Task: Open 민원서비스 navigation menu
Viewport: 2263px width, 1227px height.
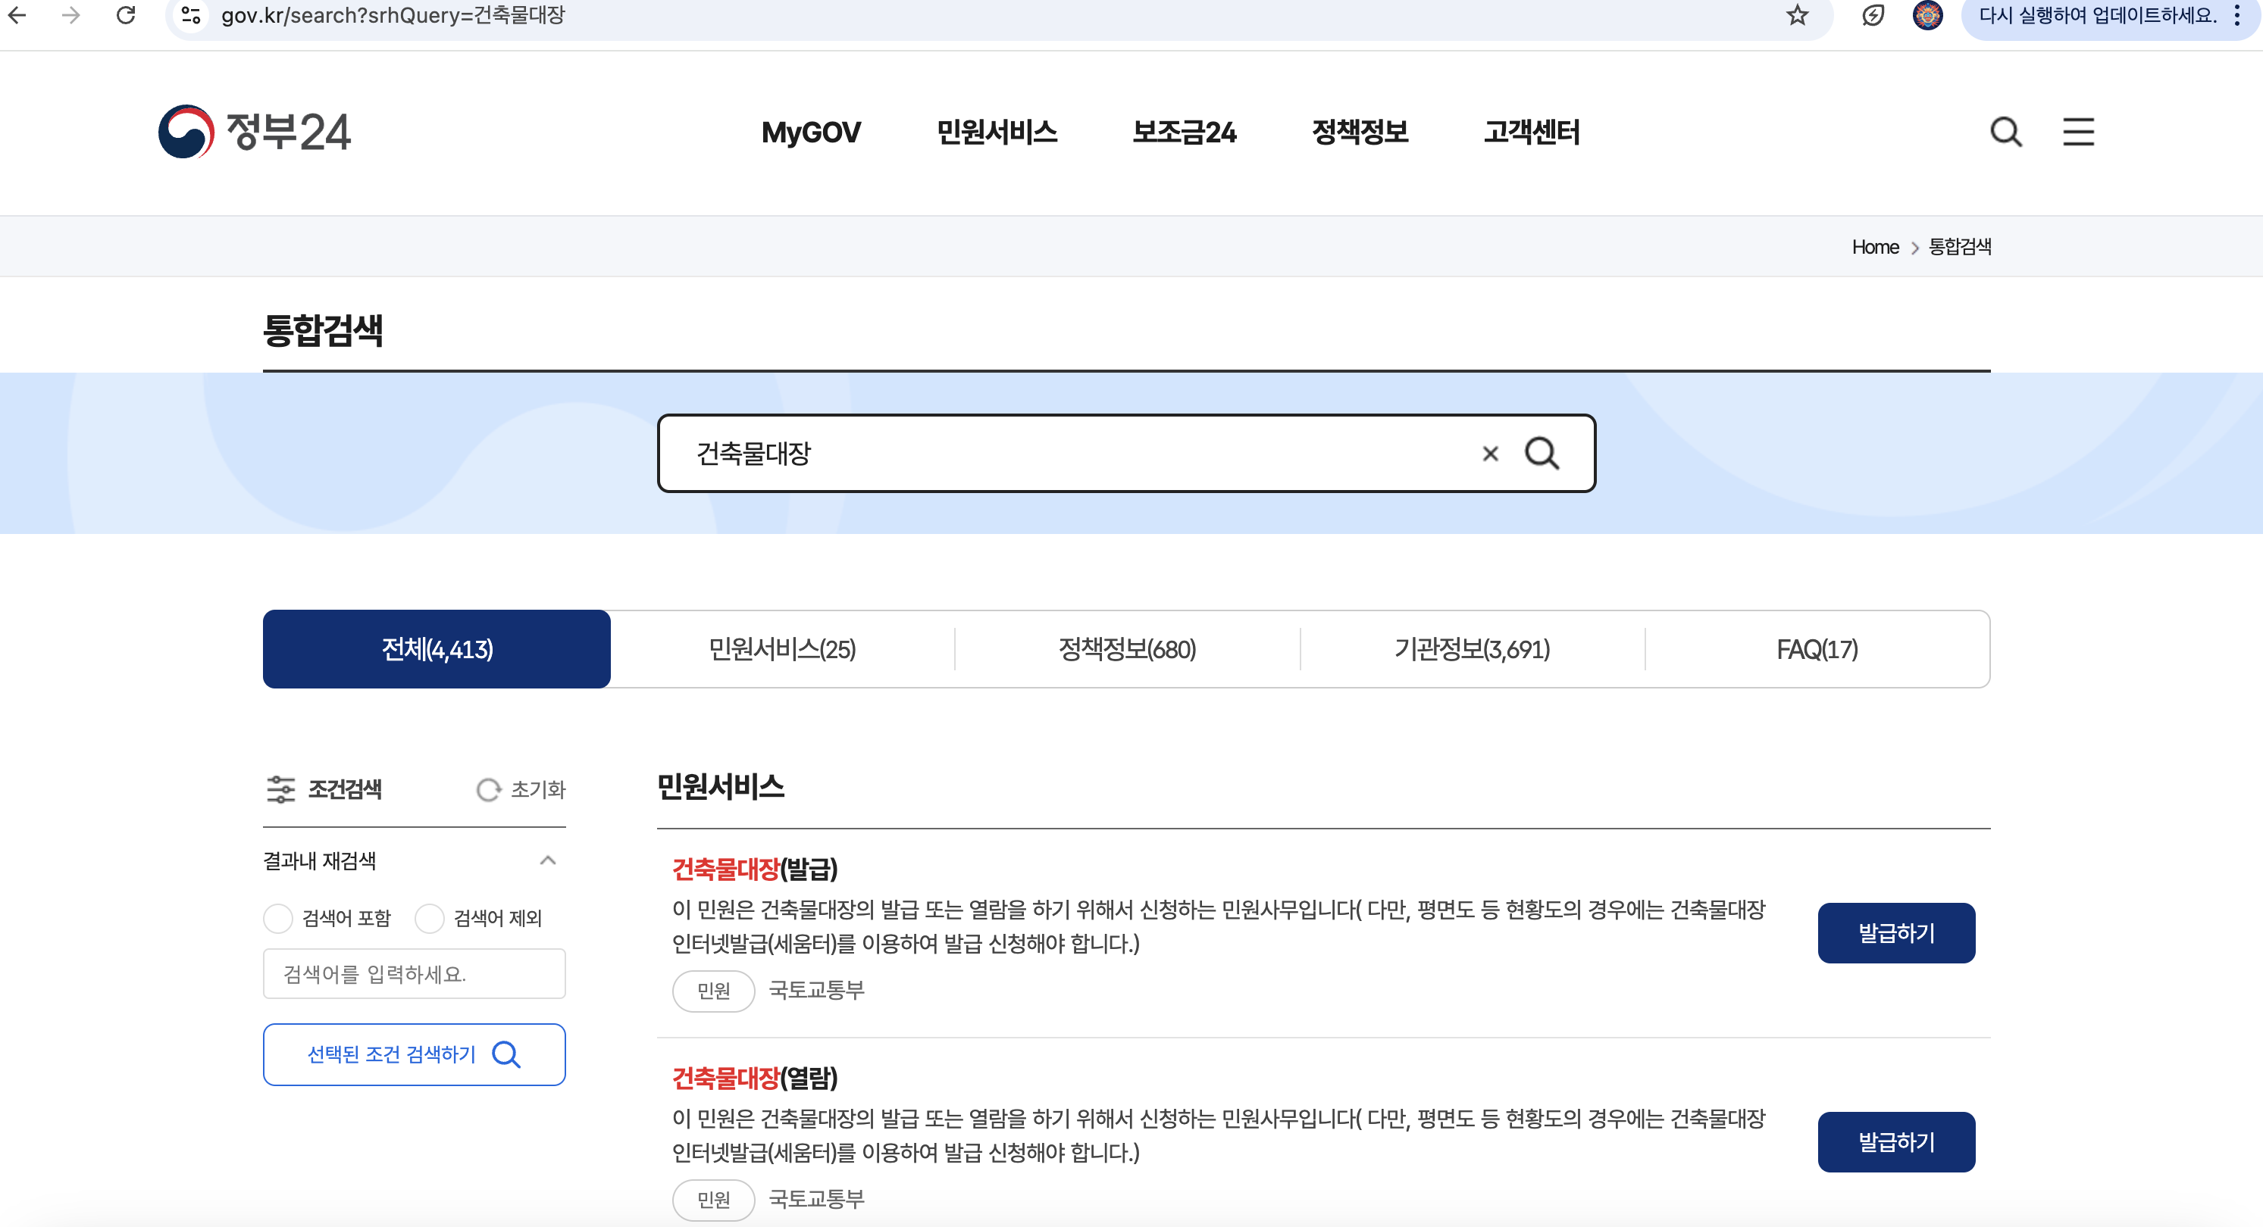Action: click(x=996, y=133)
